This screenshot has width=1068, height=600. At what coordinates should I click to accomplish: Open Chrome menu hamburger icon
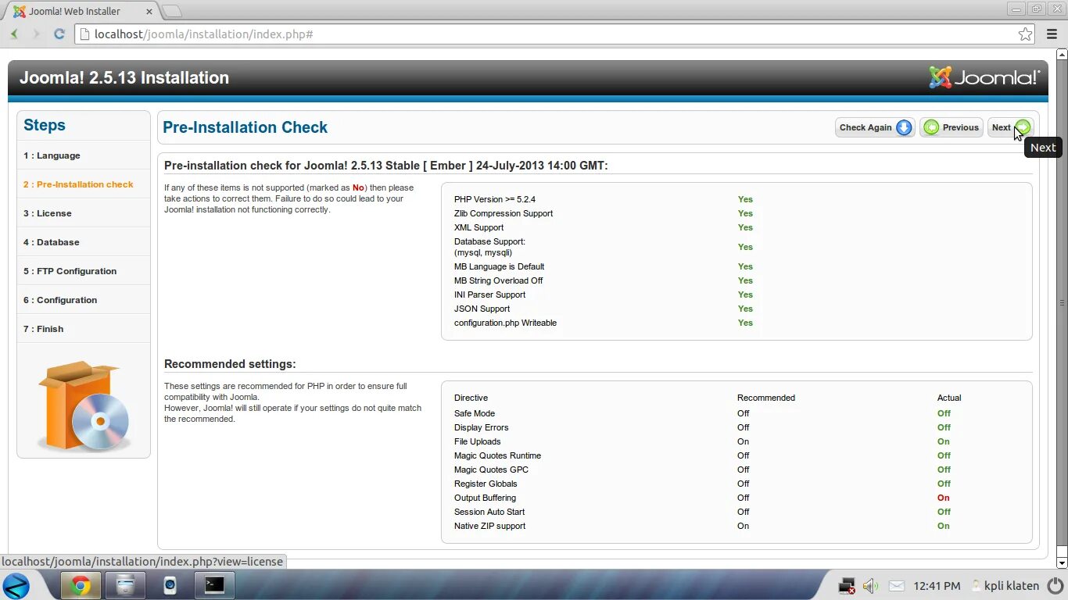click(1051, 34)
